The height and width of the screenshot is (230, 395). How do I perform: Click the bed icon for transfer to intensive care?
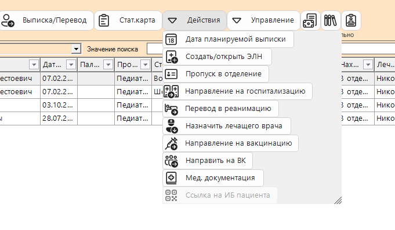click(171, 109)
